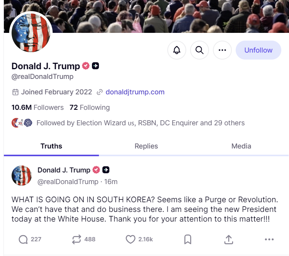Viewport: 289px width, 256px height.
Task: Click the black plus badge beside profile name
Action: tap(95, 66)
